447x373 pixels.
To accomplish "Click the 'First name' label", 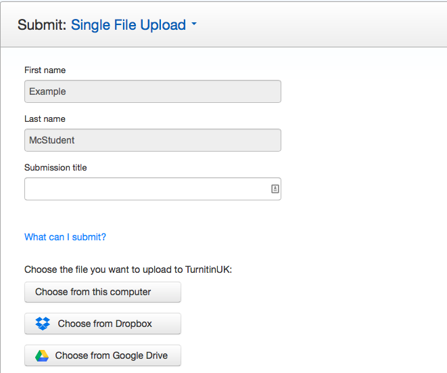I will 45,70.
